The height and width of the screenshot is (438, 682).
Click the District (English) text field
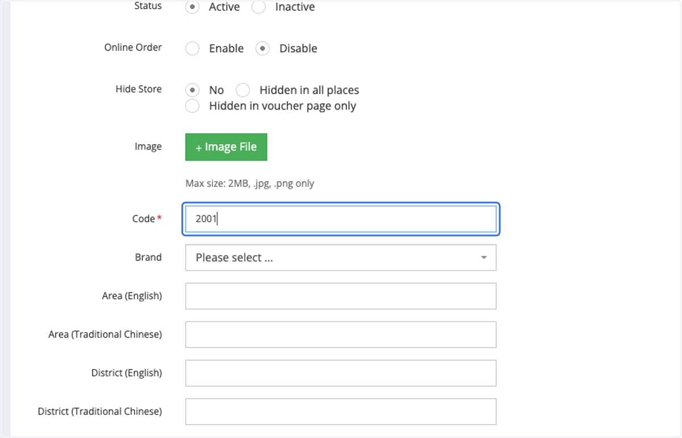point(341,373)
